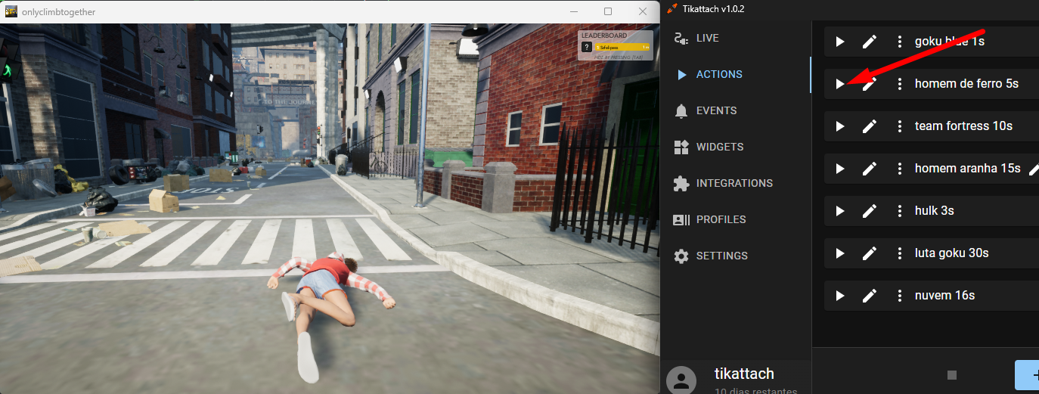Play the team fortress 10s action
This screenshot has width=1039, height=394.
pos(839,126)
